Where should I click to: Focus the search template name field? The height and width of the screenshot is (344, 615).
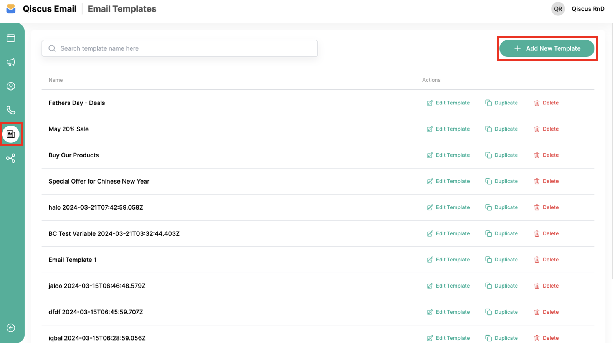(180, 48)
